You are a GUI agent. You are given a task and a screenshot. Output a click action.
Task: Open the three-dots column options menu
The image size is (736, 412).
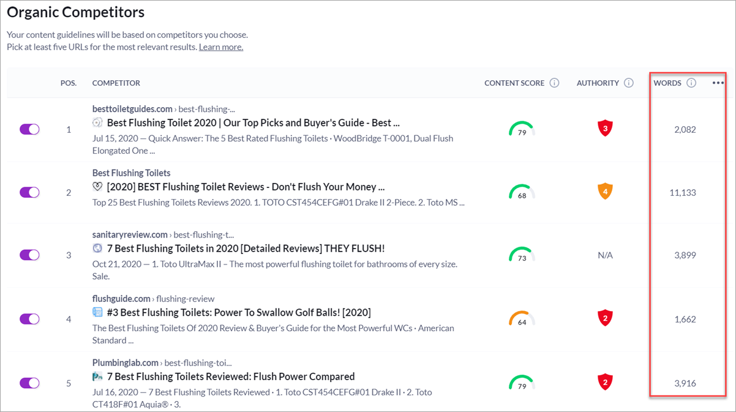point(718,83)
